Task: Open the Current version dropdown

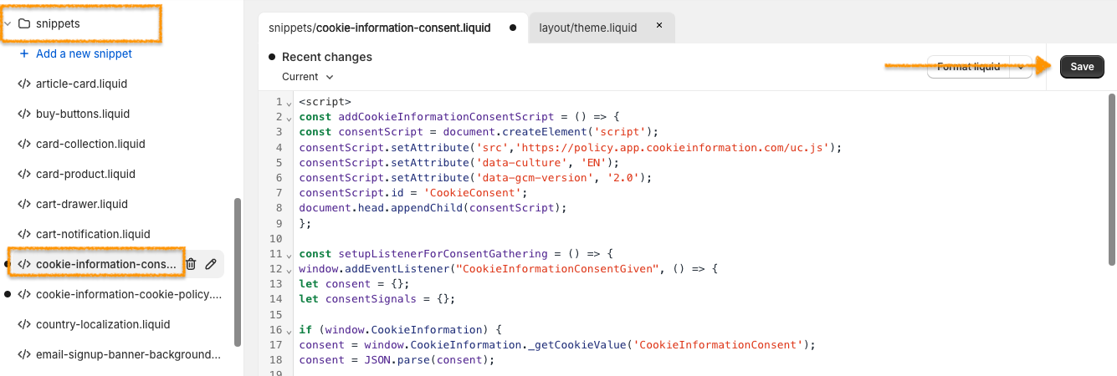Action: point(307,77)
